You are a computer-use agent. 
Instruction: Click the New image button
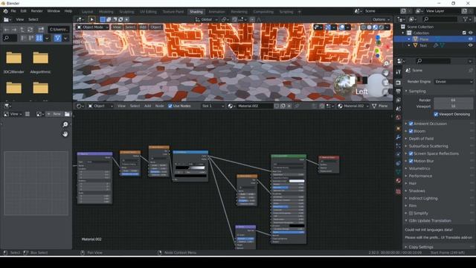(x=54, y=114)
